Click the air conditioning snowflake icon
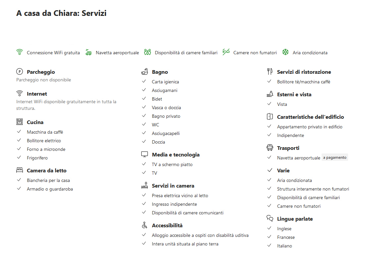367x262 pixels. [285, 52]
